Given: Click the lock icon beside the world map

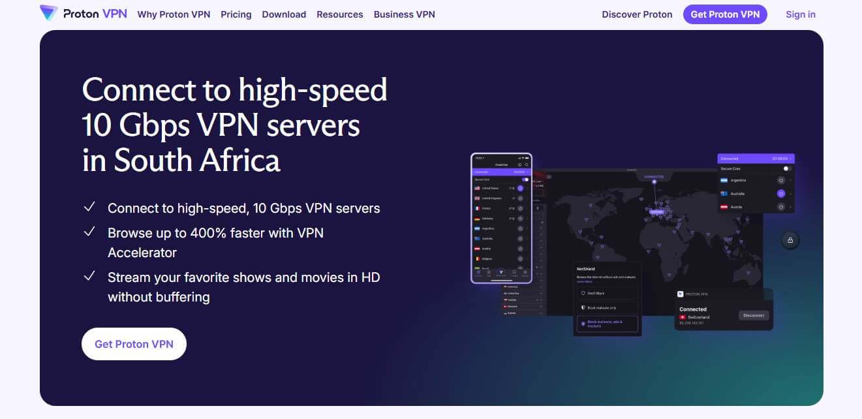Looking at the screenshot, I should click(x=790, y=240).
